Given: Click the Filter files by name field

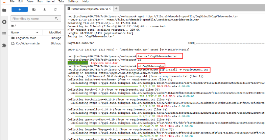Looking at the screenshot, I should 36,19.
